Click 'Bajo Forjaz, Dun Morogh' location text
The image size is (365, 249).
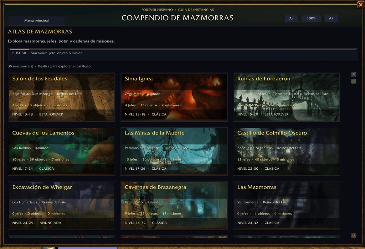pos(32,94)
